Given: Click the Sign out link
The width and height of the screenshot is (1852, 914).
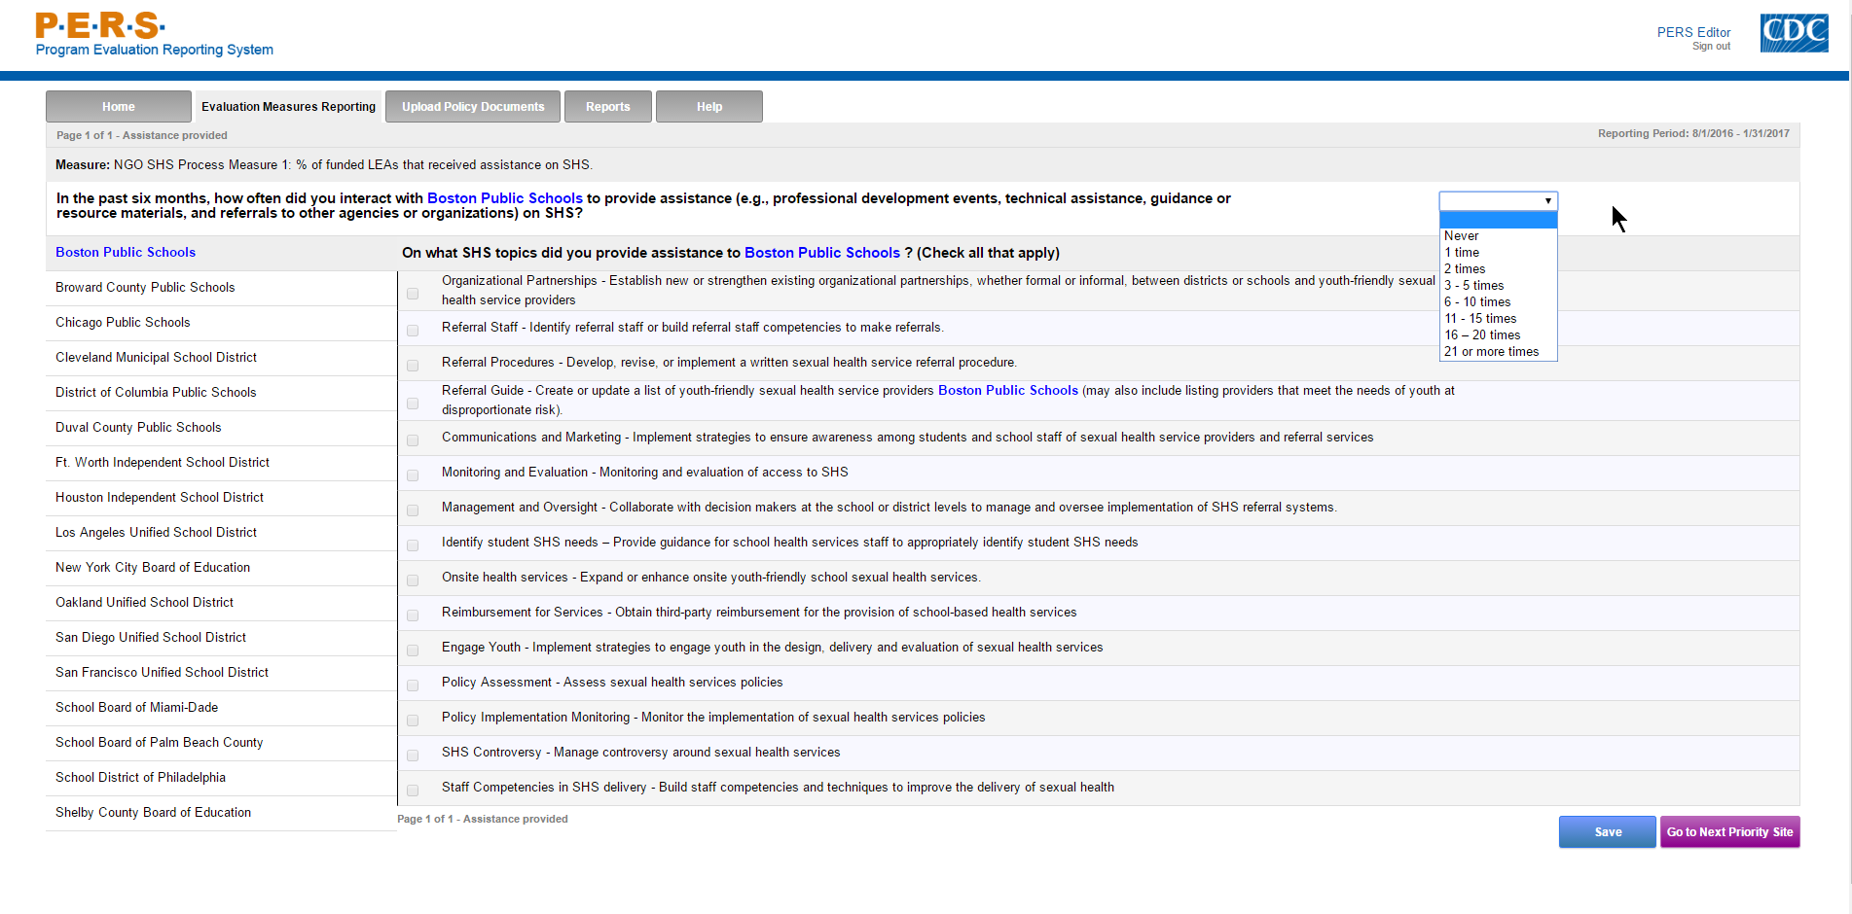Looking at the screenshot, I should click(x=1711, y=47).
